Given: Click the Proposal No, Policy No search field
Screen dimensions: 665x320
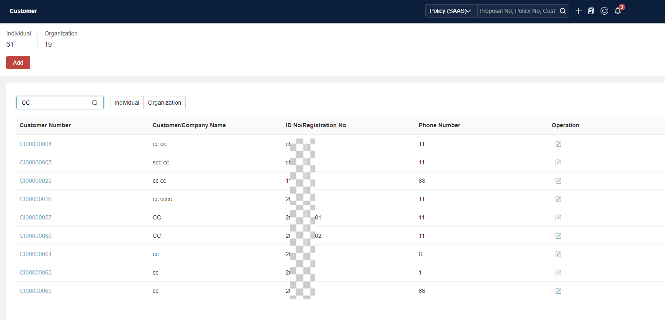Looking at the screenshot, I should [517, 11].
